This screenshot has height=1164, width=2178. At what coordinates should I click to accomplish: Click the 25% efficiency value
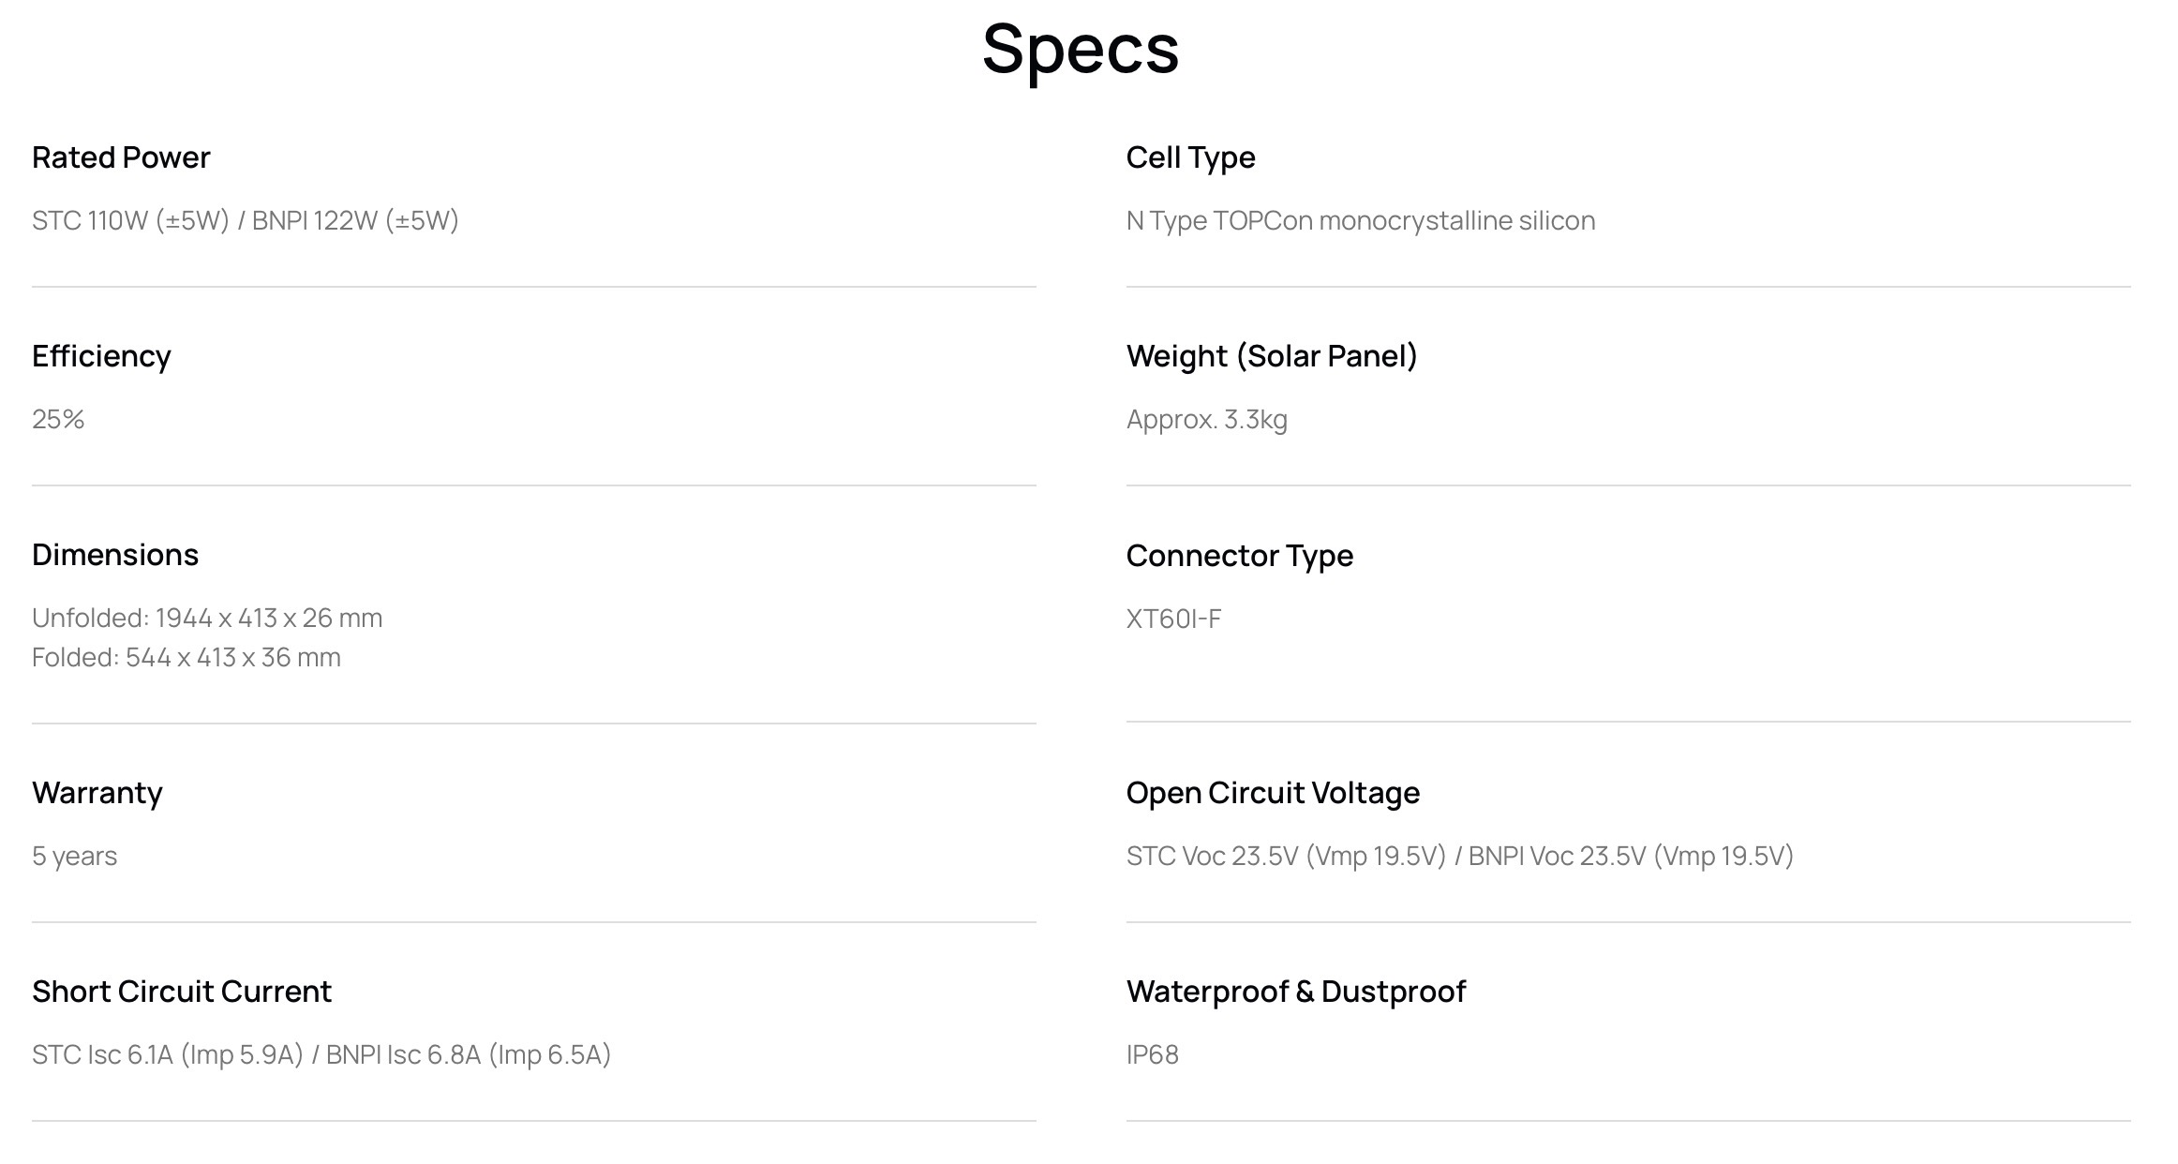[x=58, y=419]
